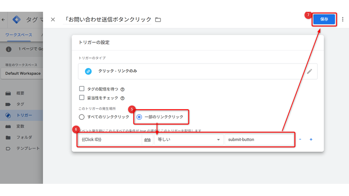This screenshot has height=196, width=349.
Task: Select the 一部のリンククリック radio button
Action: click(x=139, y=117)
